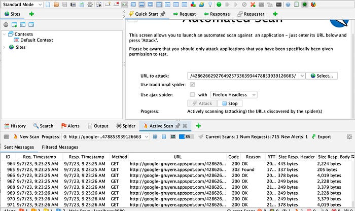The height and width of the screenshot is (211, 355).
Task: Close the Active Scan tab with x
Action: pos(185,126)
